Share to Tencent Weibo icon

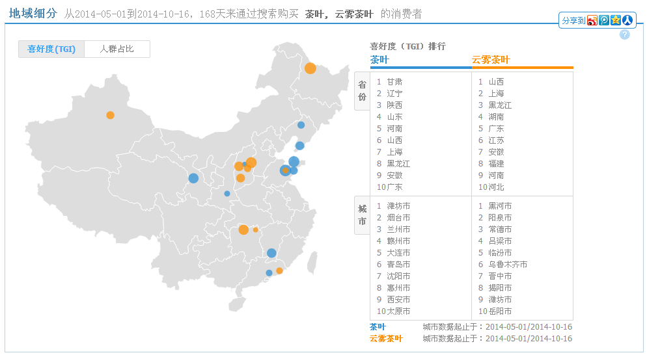604,20
